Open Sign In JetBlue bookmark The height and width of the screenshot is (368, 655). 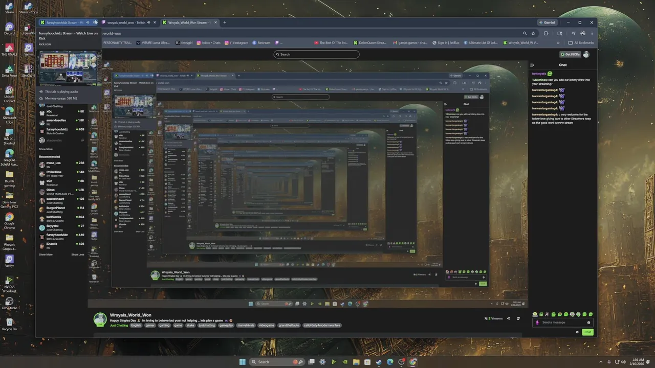pyautogui.click(x=446, y=43)
